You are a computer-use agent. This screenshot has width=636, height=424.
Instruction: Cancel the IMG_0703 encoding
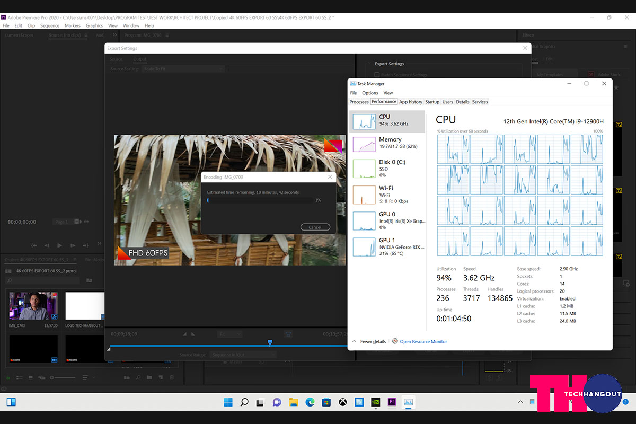coord(315,227)
